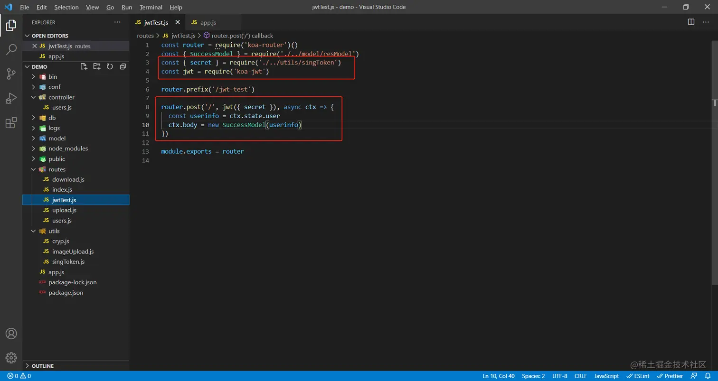Refresh the Explorer file tree
The height and width of the screenshot is (381, 718).
tap(110, 66)
